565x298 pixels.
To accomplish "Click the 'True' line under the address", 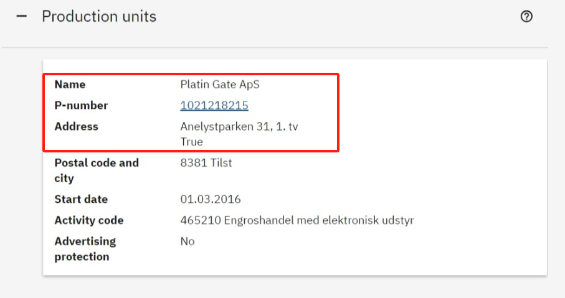I will 192,142.
